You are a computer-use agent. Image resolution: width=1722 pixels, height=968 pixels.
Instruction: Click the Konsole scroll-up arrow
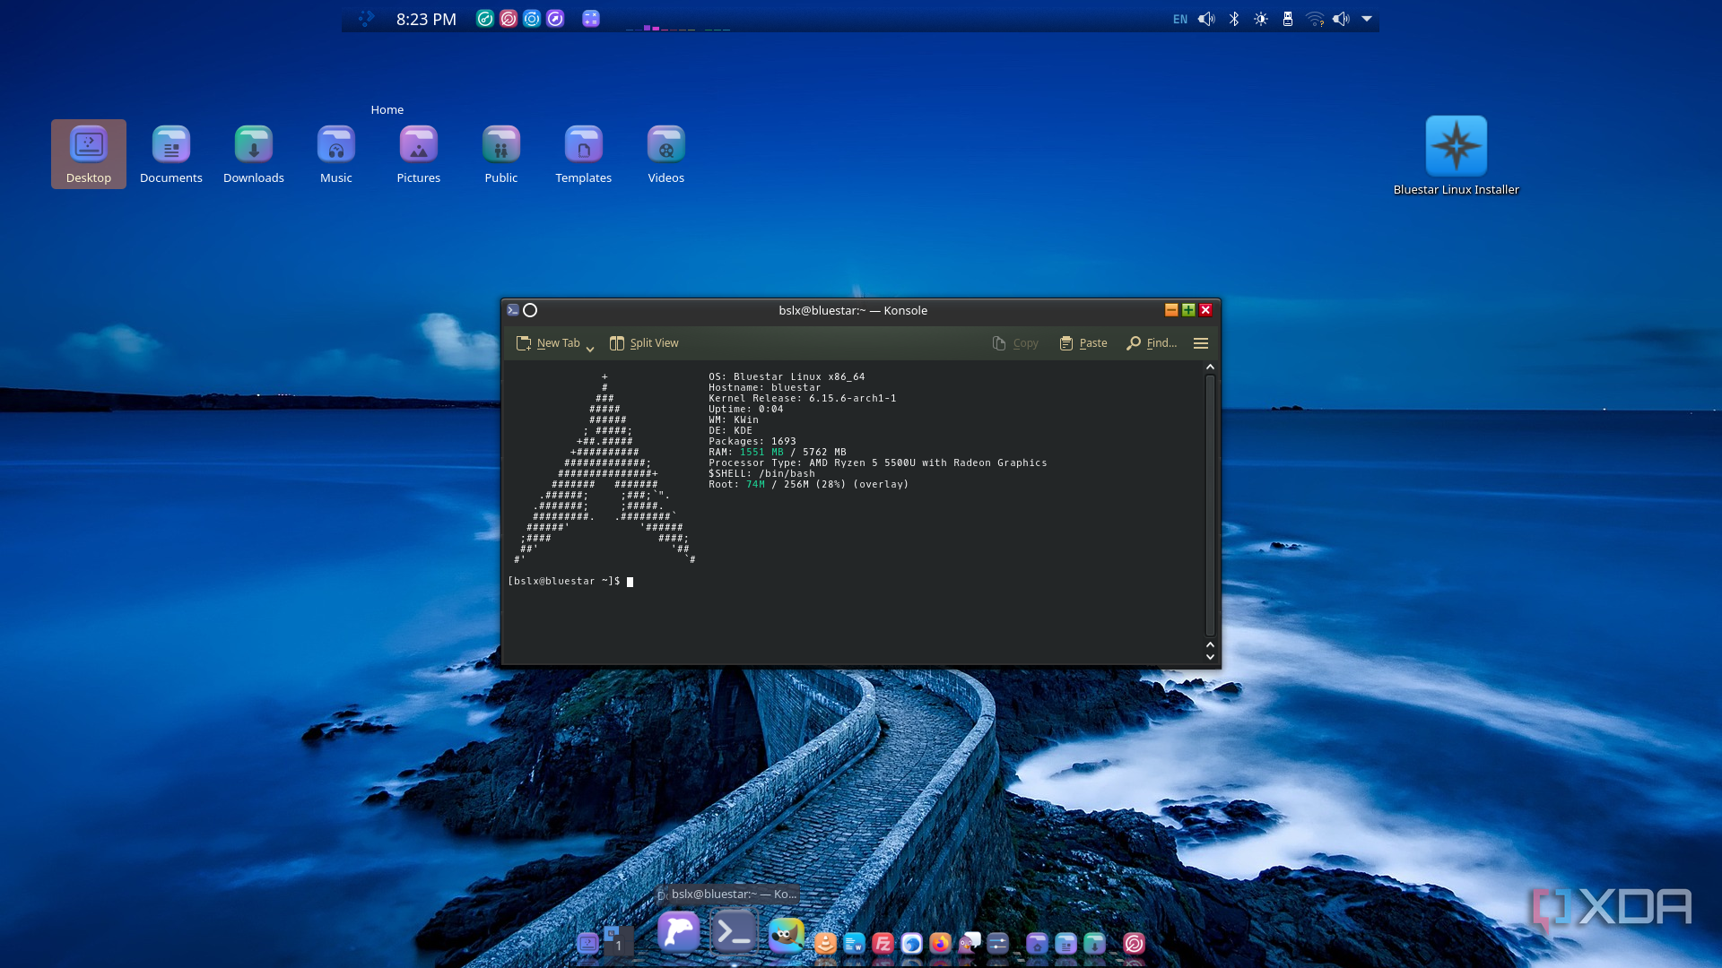1210,367
